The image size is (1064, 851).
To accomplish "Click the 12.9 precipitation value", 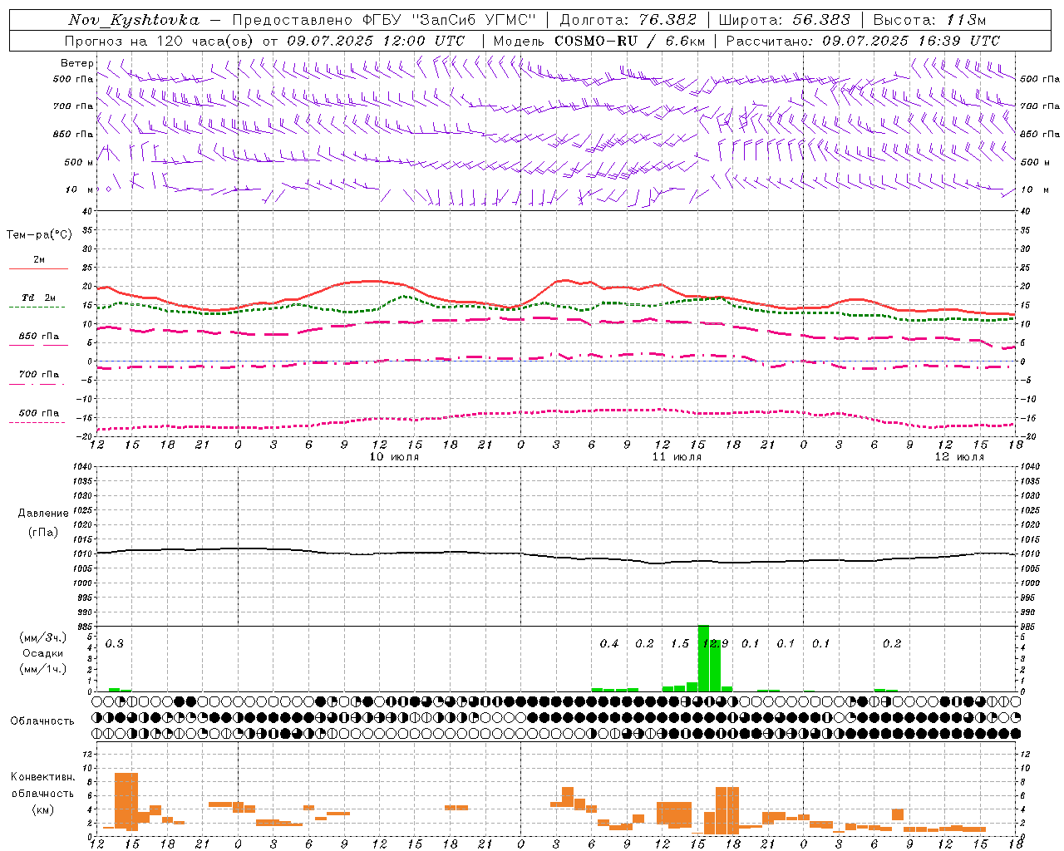I will (x=715, y=643).
